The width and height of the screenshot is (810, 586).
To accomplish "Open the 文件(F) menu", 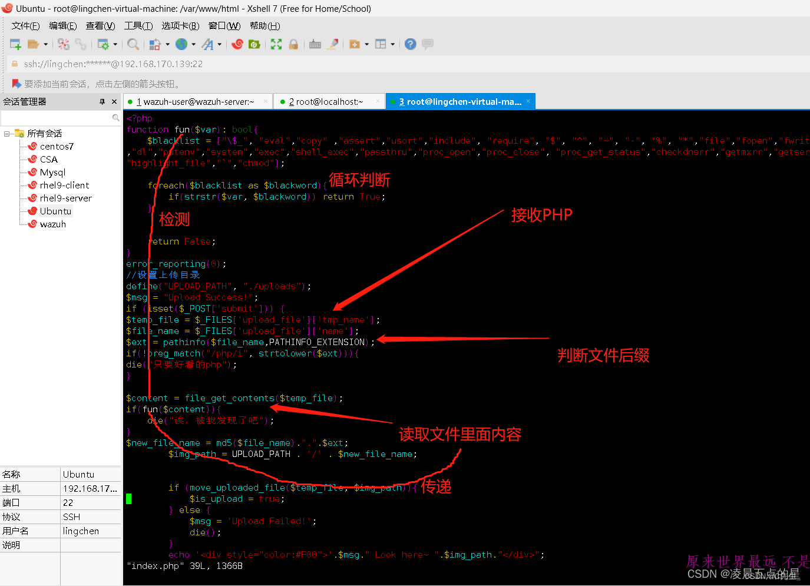I will tap(25, 26).
